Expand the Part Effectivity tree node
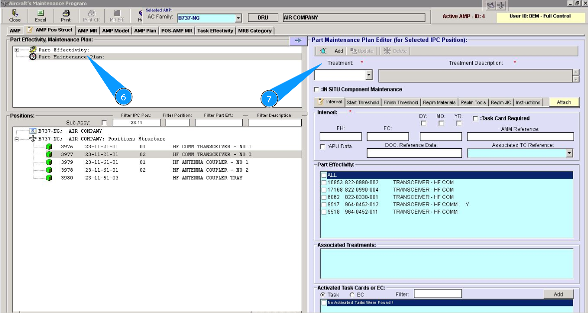588x314 pixels. coord(17,50)
